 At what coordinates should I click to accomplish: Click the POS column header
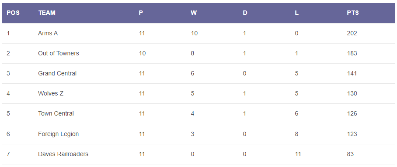tap(13, 13)
